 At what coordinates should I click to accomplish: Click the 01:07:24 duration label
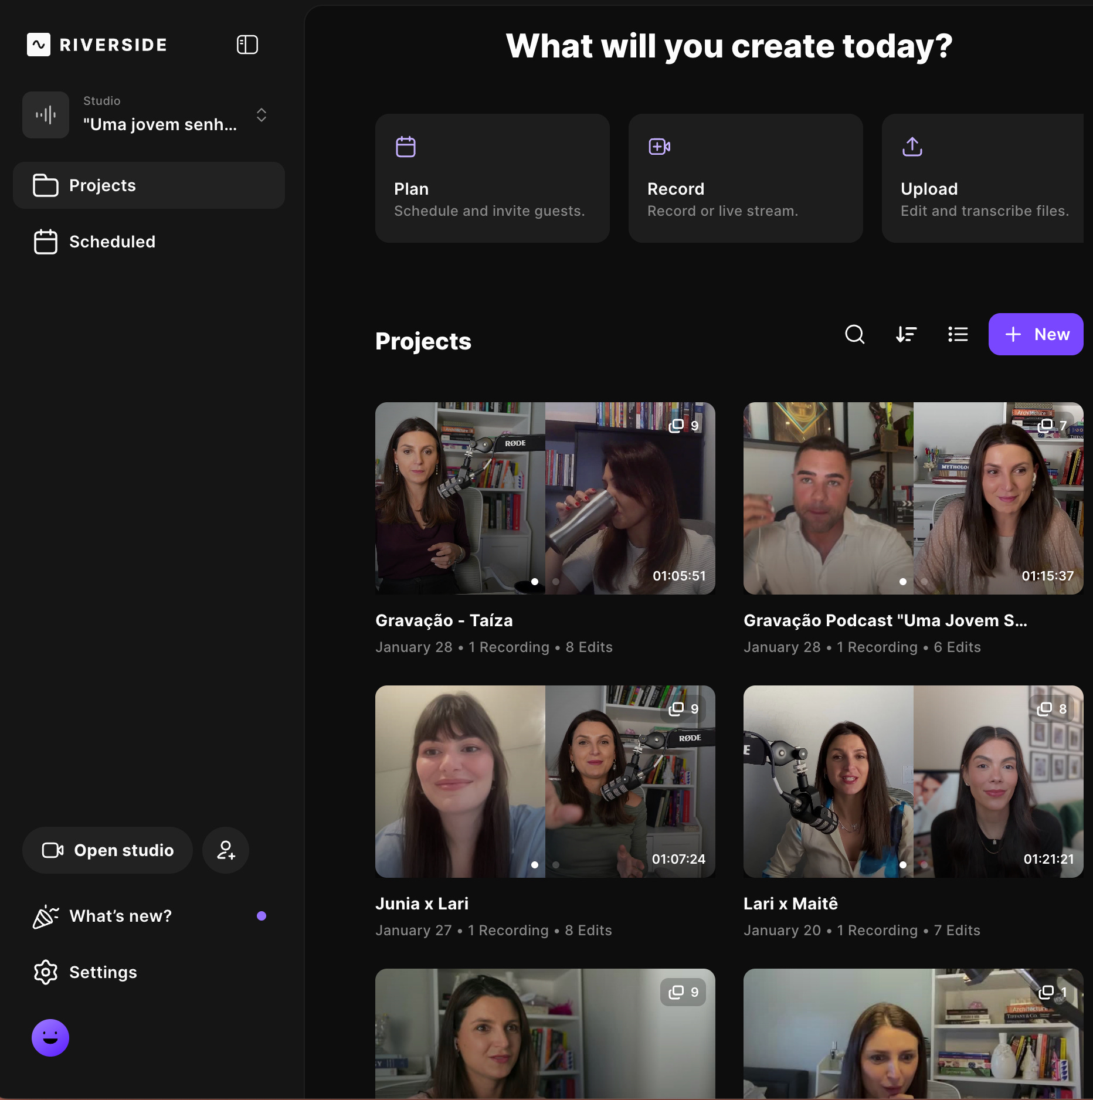point(679,859)
